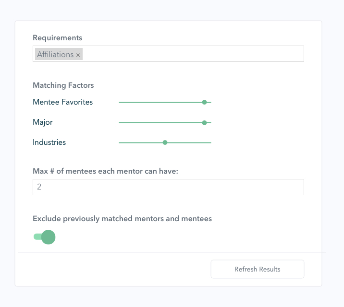344x307 pixels.
Task: Select the Affiliations tag chip
Action: (59, 54)
